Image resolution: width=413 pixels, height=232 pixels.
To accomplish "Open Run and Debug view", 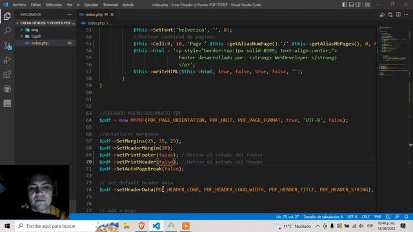I will pyautogui.click(x=7, y=60).
